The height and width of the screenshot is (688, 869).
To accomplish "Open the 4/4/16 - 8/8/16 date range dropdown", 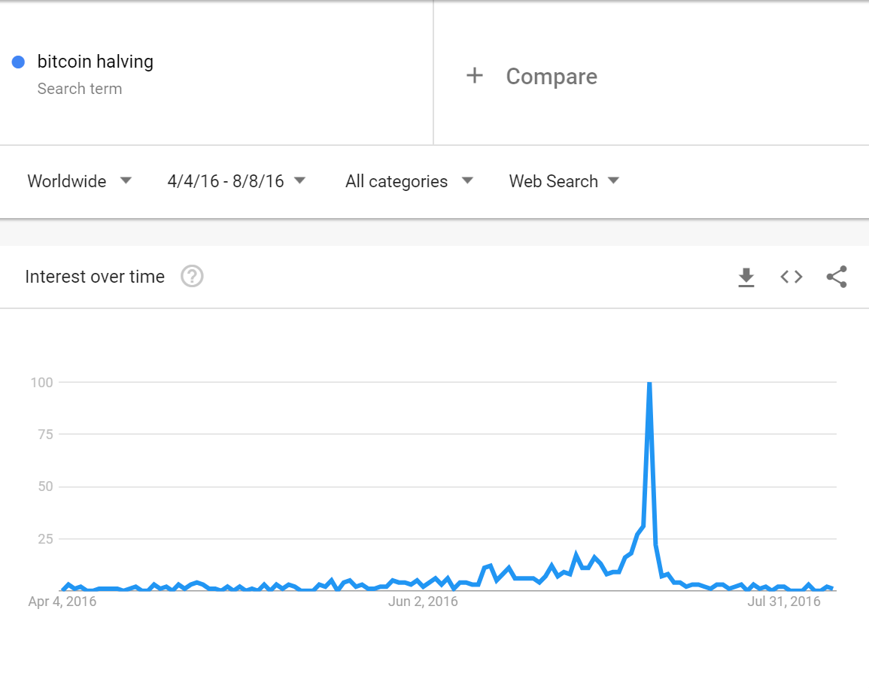I will [x=237, y=181].
